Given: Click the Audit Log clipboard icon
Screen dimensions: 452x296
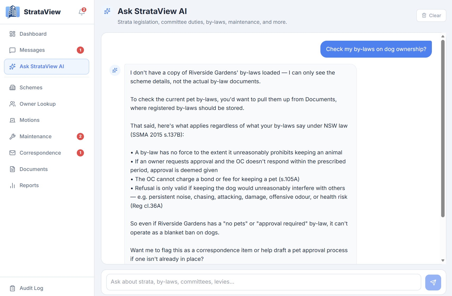Looking at the screenshot, I should coord(12,288).
